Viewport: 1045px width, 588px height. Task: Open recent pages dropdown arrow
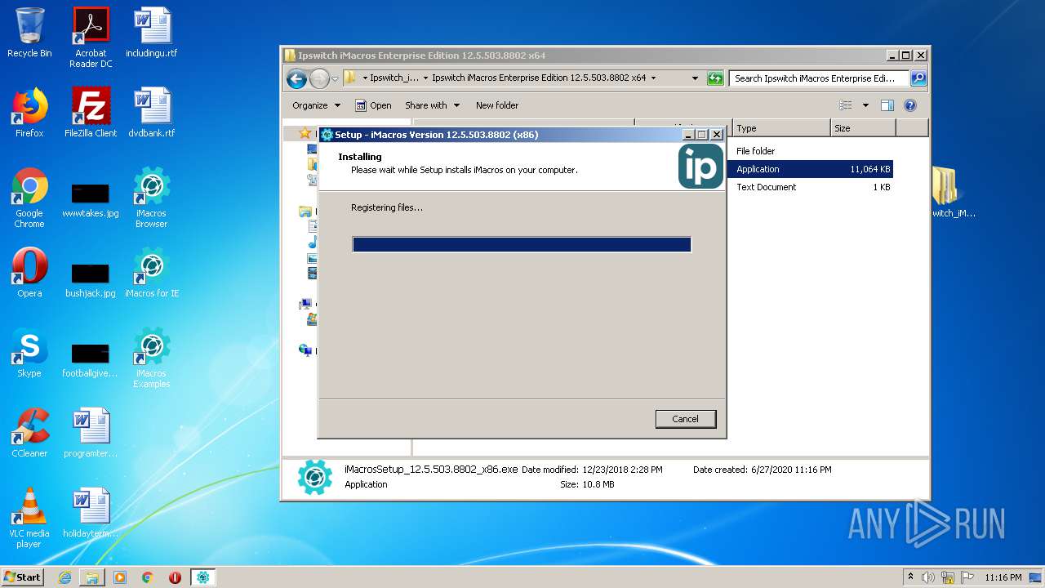point(335,78)
